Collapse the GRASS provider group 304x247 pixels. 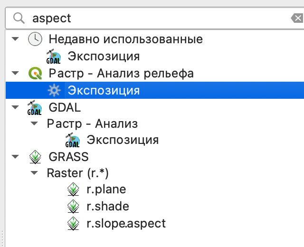tap(16, 156)
